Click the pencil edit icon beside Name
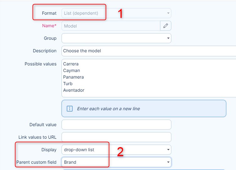The image size is (236, 170). [166, 26]
